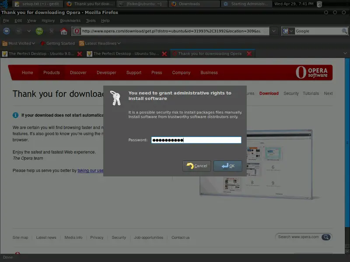Screen dimensions: 350x262
Task: Click the Firefox Back arrow button
Action: [x=7, y=31]
